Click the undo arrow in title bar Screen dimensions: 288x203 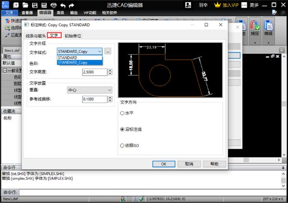point(62,5)
